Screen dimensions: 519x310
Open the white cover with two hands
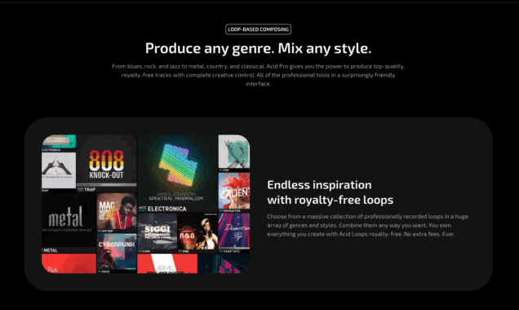tap(59, 170)
